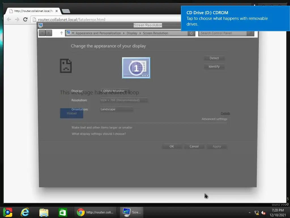Click the OK button
This screenshot has width=290, height=218.
pos(172,146)
